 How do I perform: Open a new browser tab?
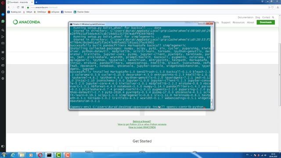point(36,2)
